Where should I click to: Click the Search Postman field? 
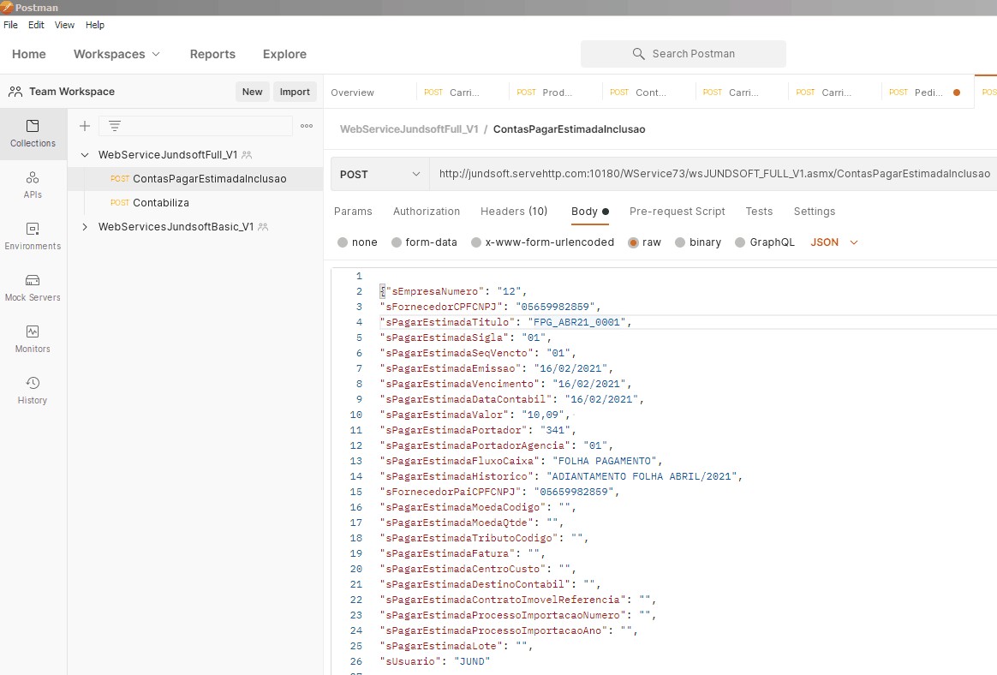[684, 54]
